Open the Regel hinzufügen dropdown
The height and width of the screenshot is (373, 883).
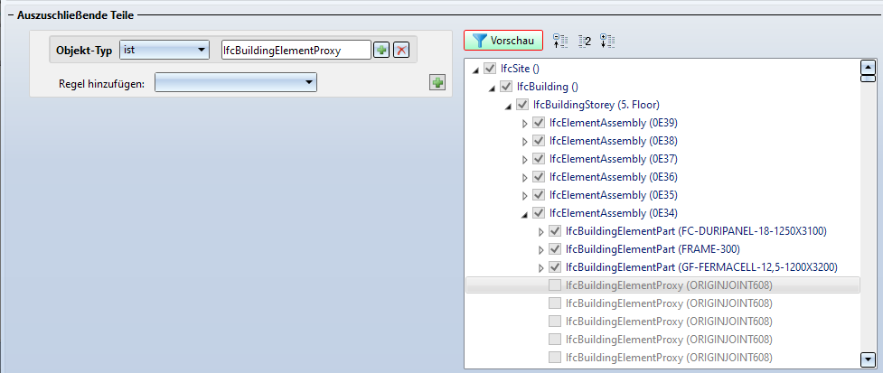point(235,83)
